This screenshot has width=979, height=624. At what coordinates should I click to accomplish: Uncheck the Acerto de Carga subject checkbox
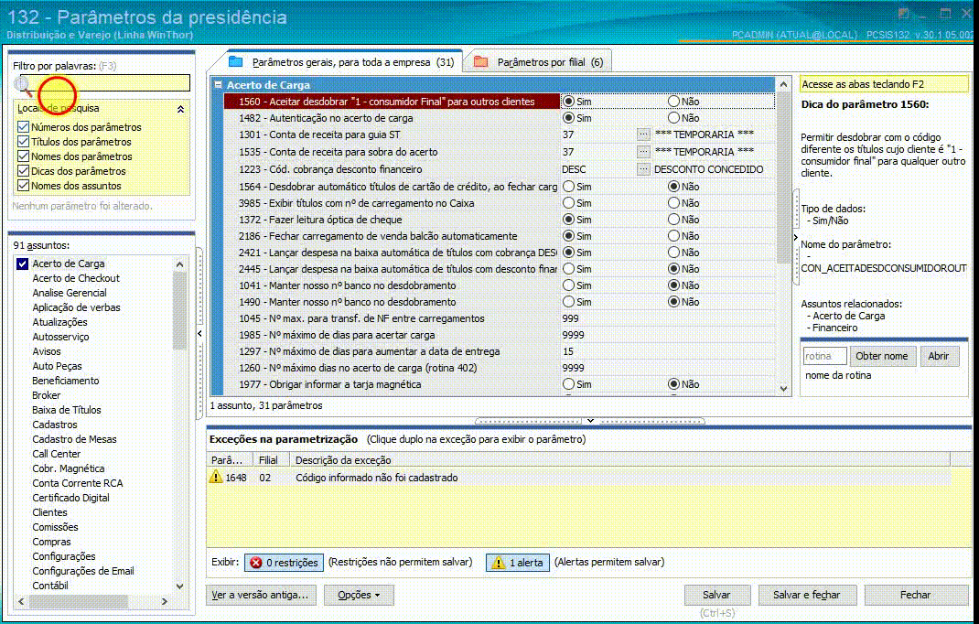coord(23,264)
